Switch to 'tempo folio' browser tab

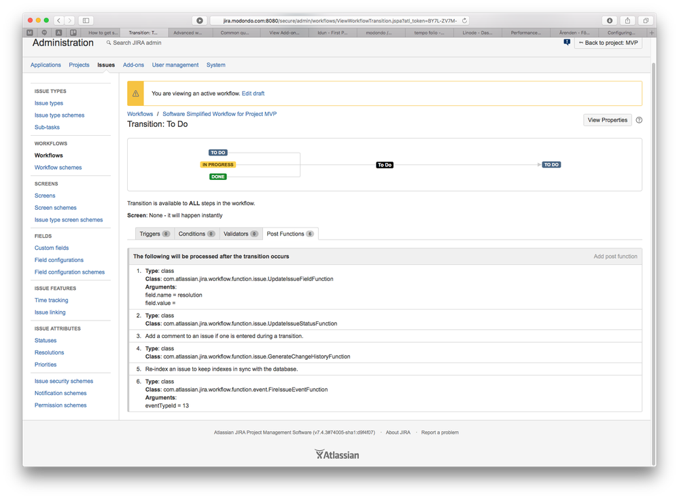click(429, 33)
